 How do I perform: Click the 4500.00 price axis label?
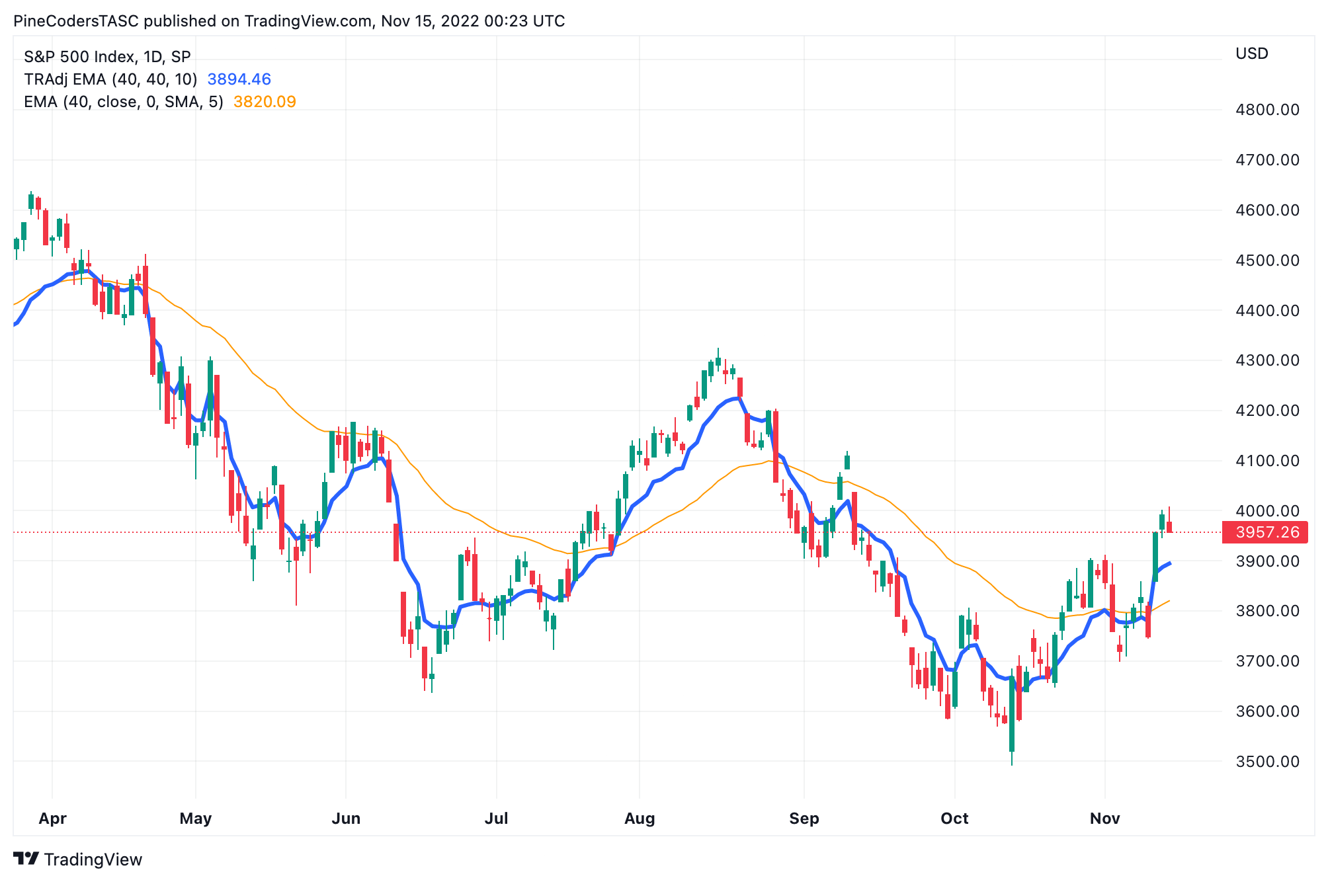click(x=1267, y=261)
